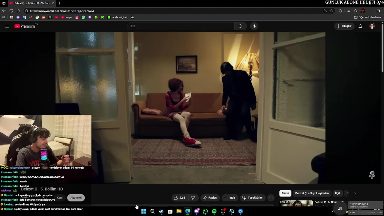This screenshot has width=384, height=216.
Task: Start voice search with microphone icon
Action: point(254,26)
